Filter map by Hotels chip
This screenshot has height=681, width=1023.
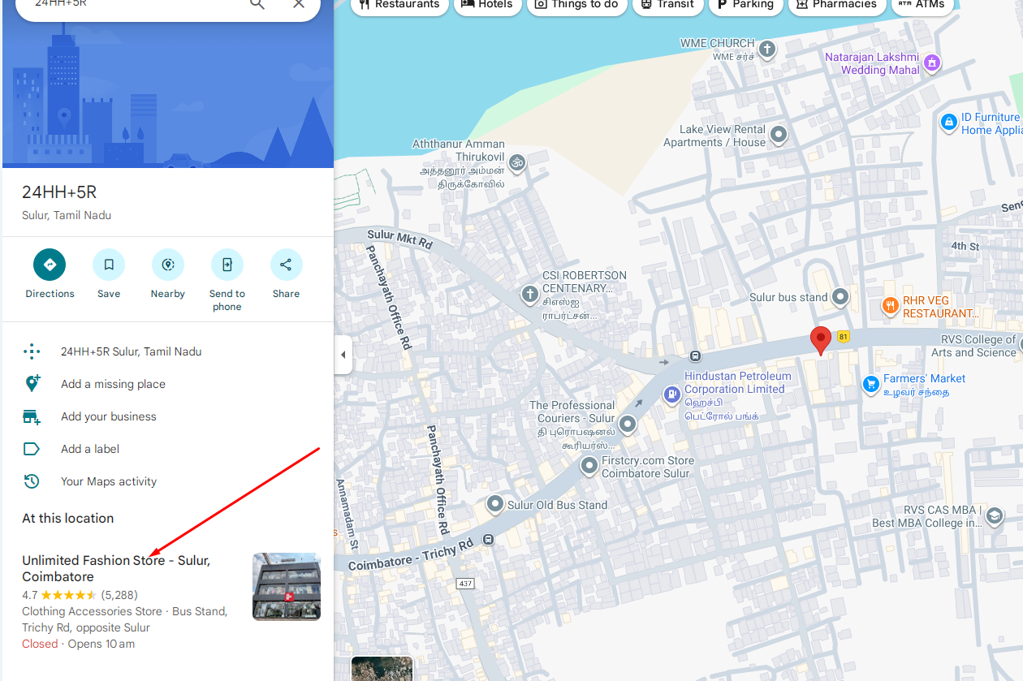(487, 4)
